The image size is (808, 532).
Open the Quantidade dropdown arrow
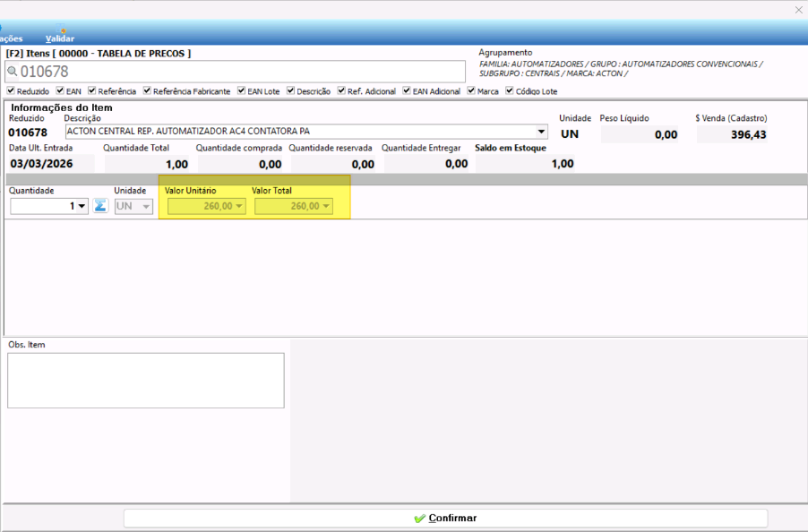coord(82,207)
